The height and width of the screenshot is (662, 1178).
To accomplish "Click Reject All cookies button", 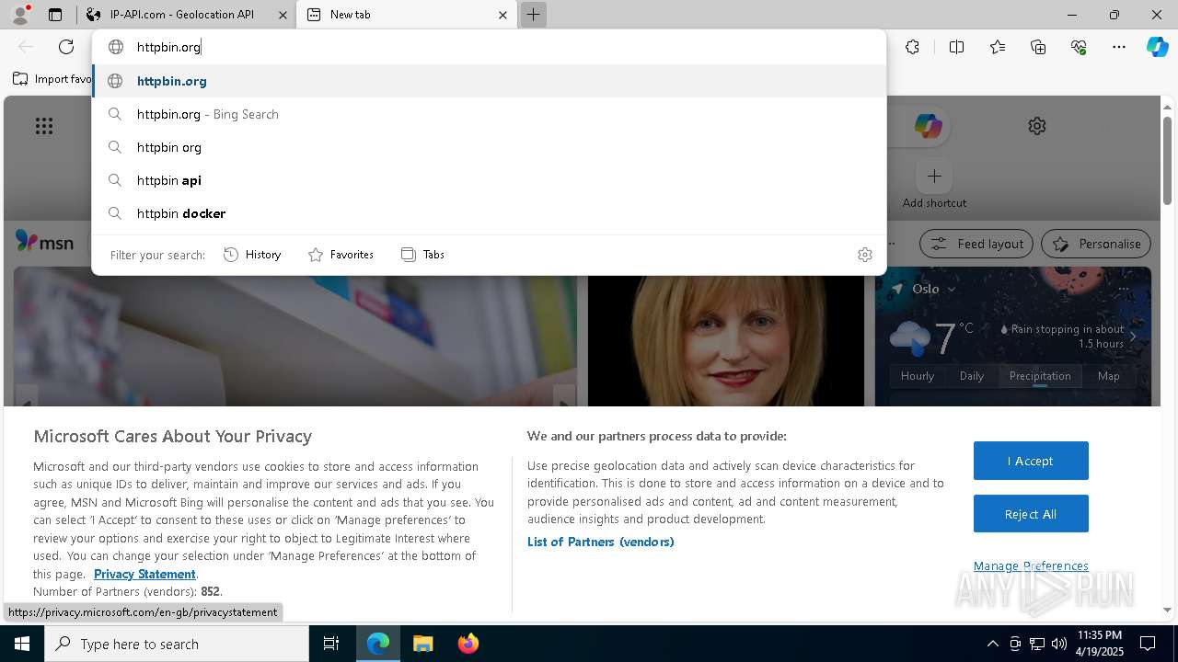I will point(1031,514).
